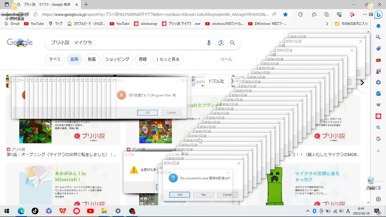This screenshot has height=217, width=386.
Task: Open Google Lens image search icon
Action: (221, 43)
